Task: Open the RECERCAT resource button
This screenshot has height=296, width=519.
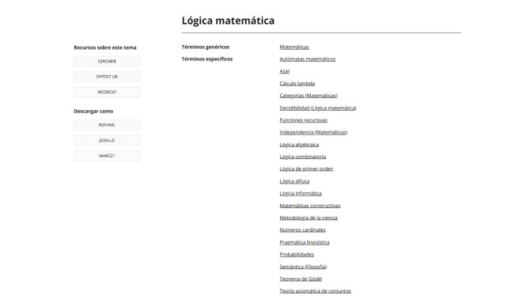Action: (x=107, y=92)
